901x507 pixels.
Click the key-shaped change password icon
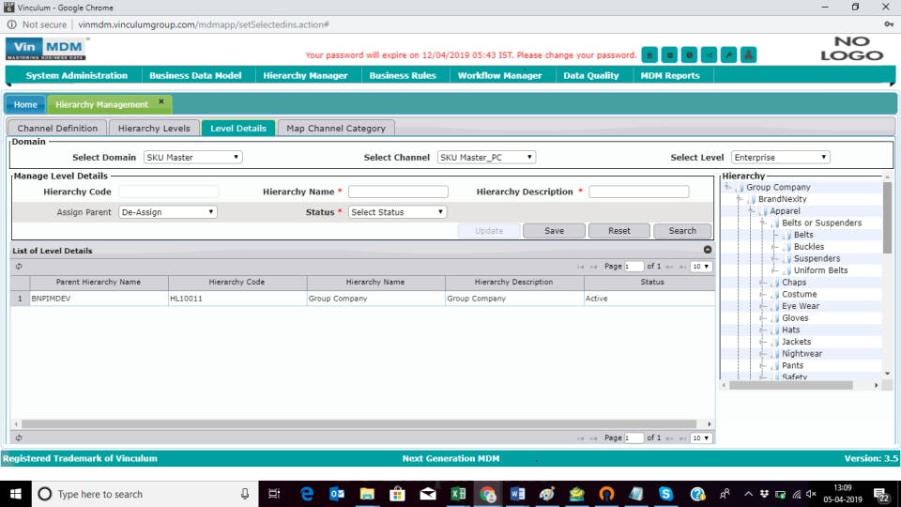pyautogui.click(x=728, y=55)
